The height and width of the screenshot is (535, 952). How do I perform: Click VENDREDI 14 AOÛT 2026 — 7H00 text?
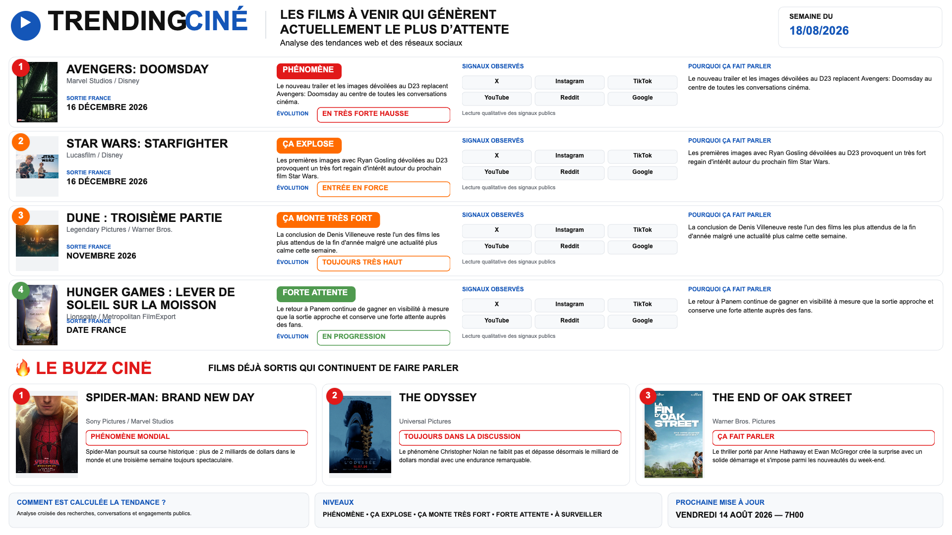739,515
